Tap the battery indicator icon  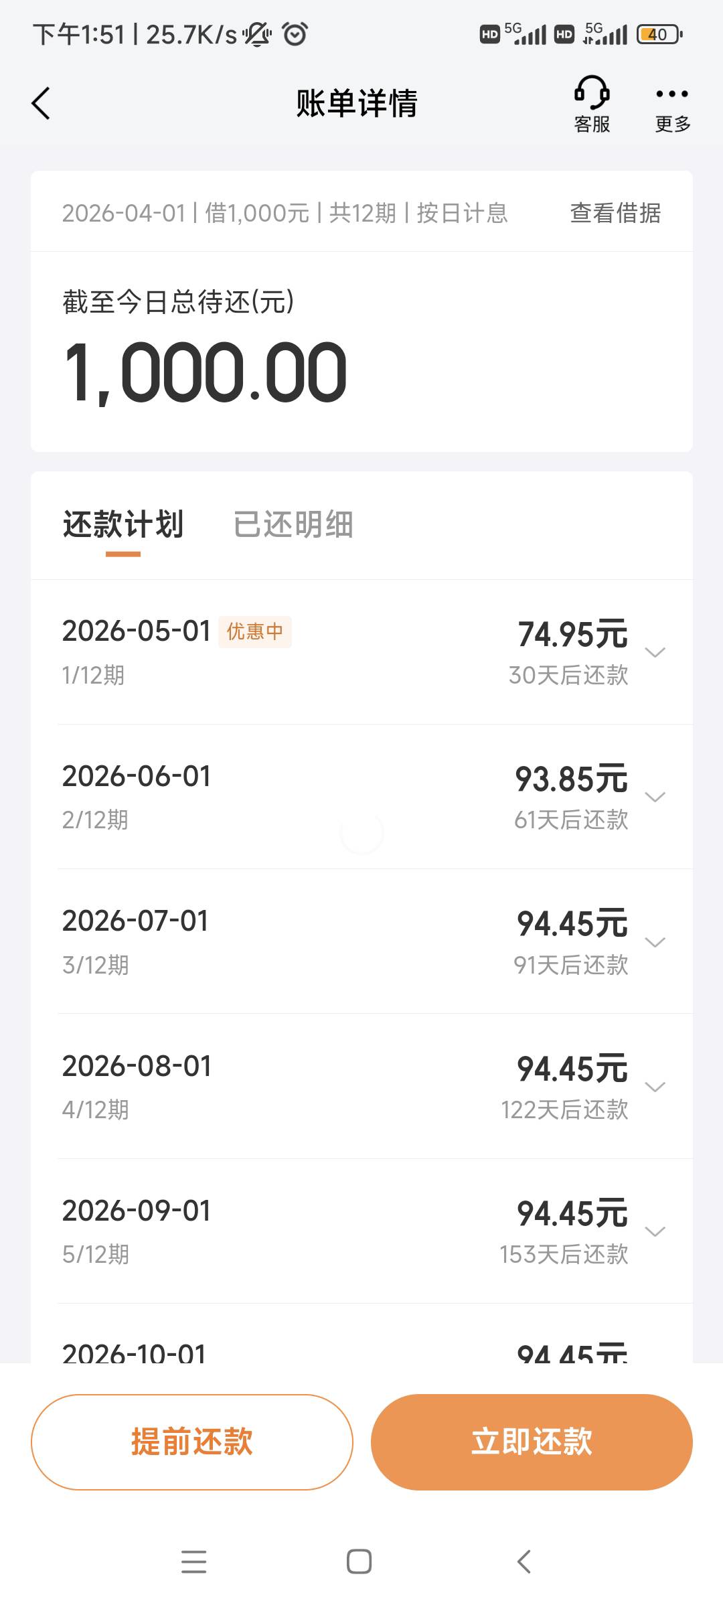tap(659, 34)
